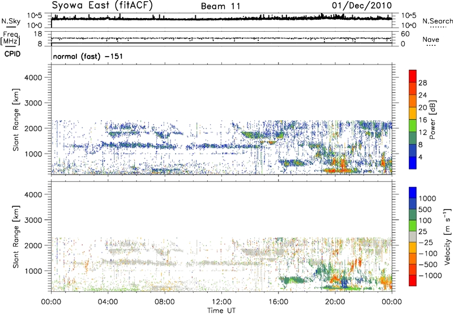Click the date "01/Dec/2010"
Screen dimensions: 453x314
[362, 6]
